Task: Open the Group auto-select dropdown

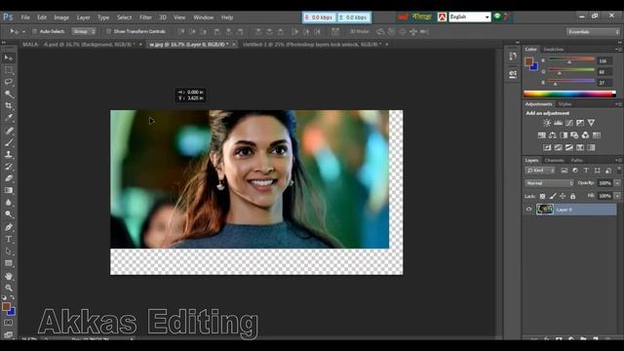Action: coord(84,31)
